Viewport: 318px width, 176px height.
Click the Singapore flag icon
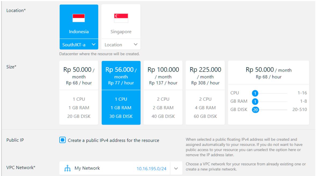pos(121,18)
